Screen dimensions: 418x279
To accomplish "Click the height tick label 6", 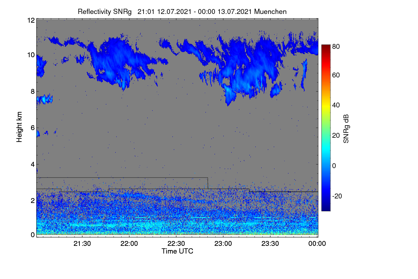I will 32,128.
